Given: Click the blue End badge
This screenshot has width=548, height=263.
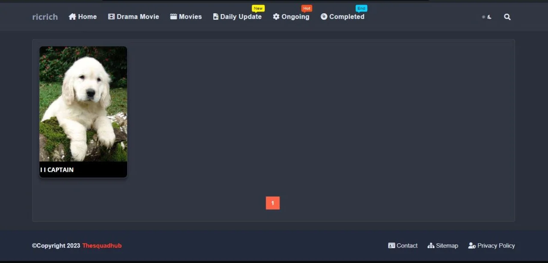Looking at the screenshot, I should point(361,9).
